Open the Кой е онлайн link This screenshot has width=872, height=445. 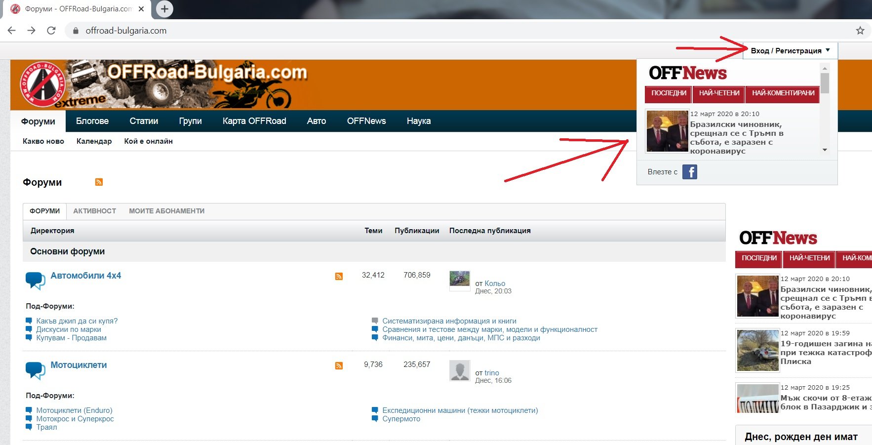click(148, 141)
